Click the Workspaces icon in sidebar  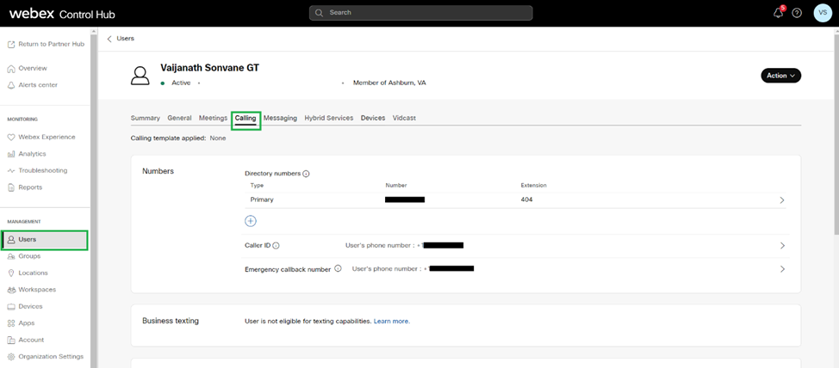(x=11, y=290)
